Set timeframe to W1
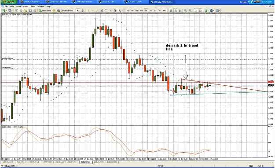The height and width of the screenshot is (168, 275). pos(160,11)
